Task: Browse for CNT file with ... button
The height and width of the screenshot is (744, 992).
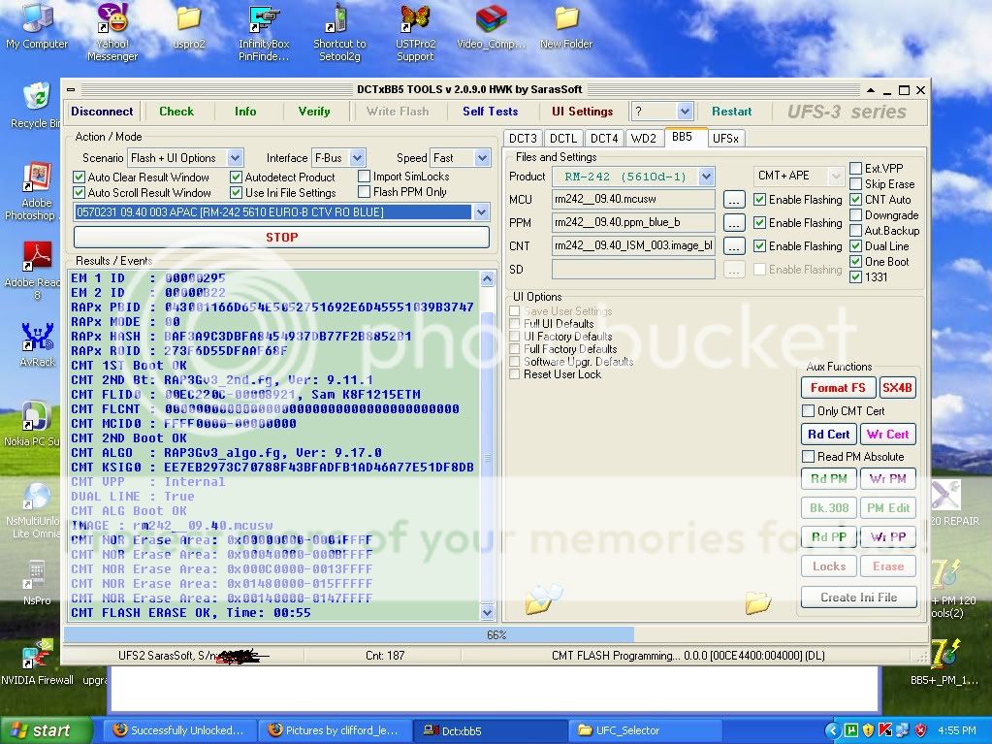Action: [x=734, y=246]
